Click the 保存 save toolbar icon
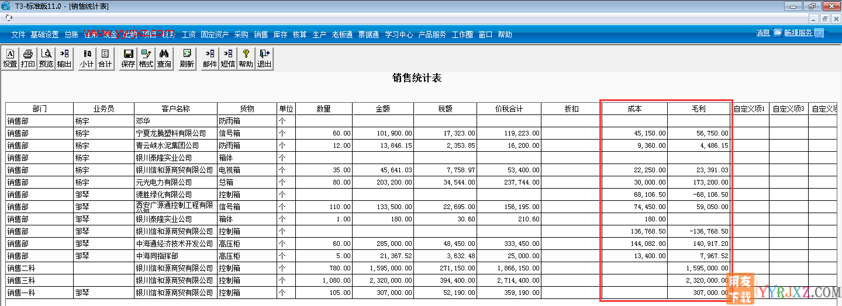 coord(128,58)
